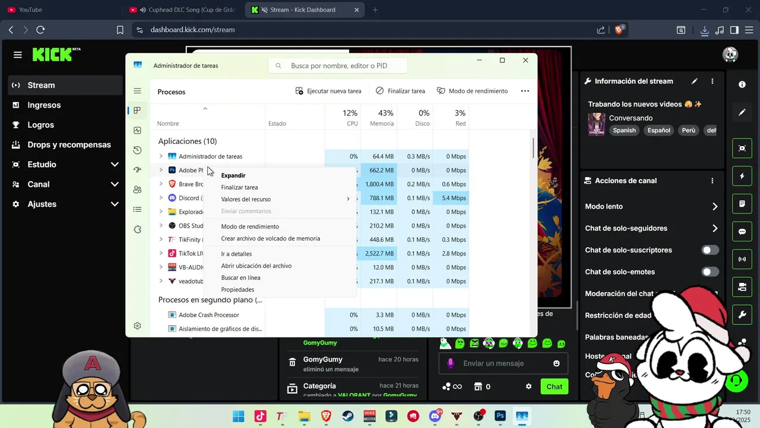This screenshot has width=760, height=428.
Task: Click Ejecutar nueva tarea button
Action: click(x=328, y=91)
